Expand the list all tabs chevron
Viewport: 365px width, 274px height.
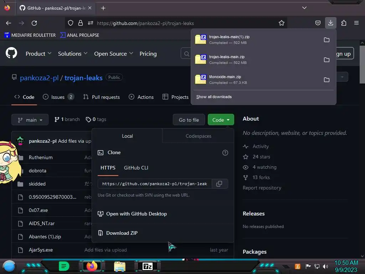tap(304, 8)
